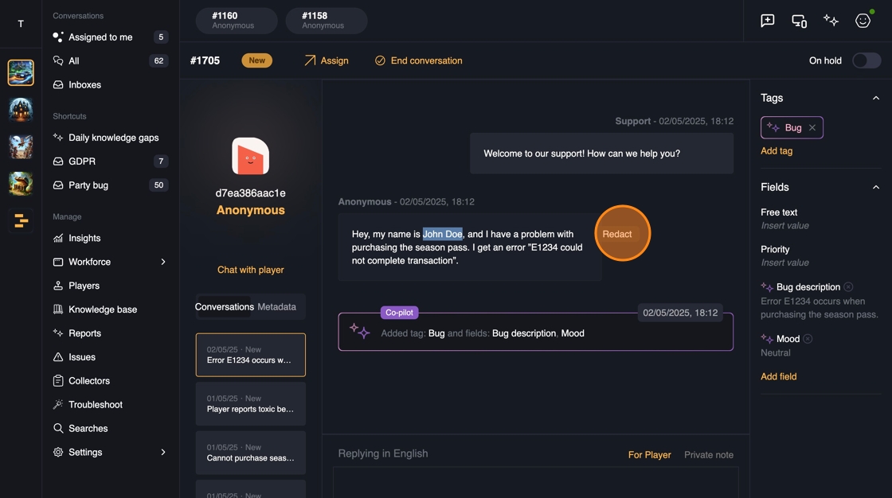892x498 pixels.
Task: Remove the Bug tag
Action: 812,128
